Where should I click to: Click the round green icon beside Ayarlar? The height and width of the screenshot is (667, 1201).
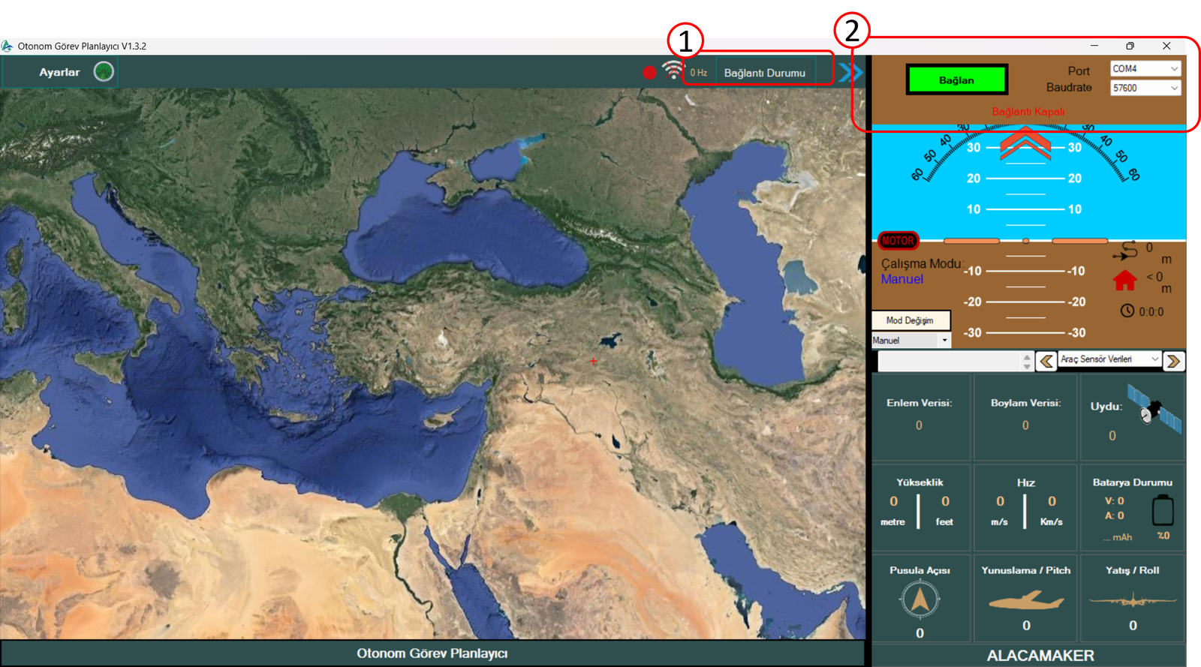click(104, 71)
